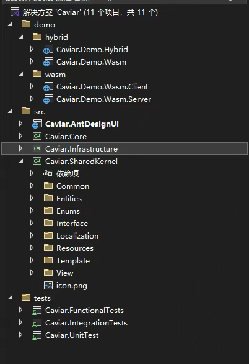Click the demo folder icon
The image size is (249, 364).
(26, 24)
